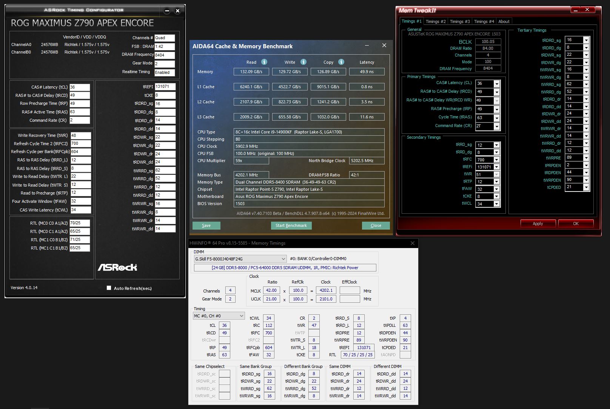The image size is (610, 409).
Task: Switch to the Timings #3 tab
Action: (x=460, y=21)
